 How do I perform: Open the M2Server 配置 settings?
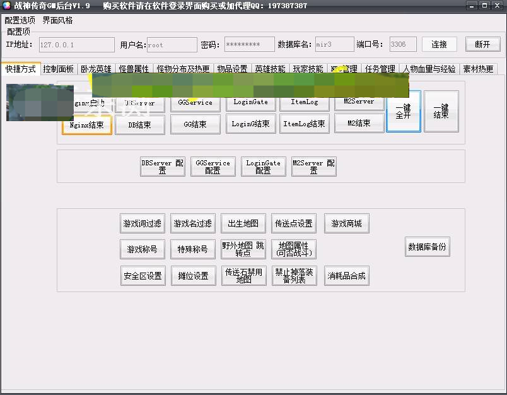[313, 167]
